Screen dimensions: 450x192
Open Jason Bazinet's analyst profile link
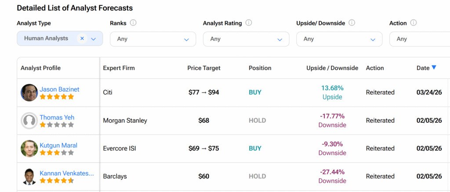tap(59, 89)
